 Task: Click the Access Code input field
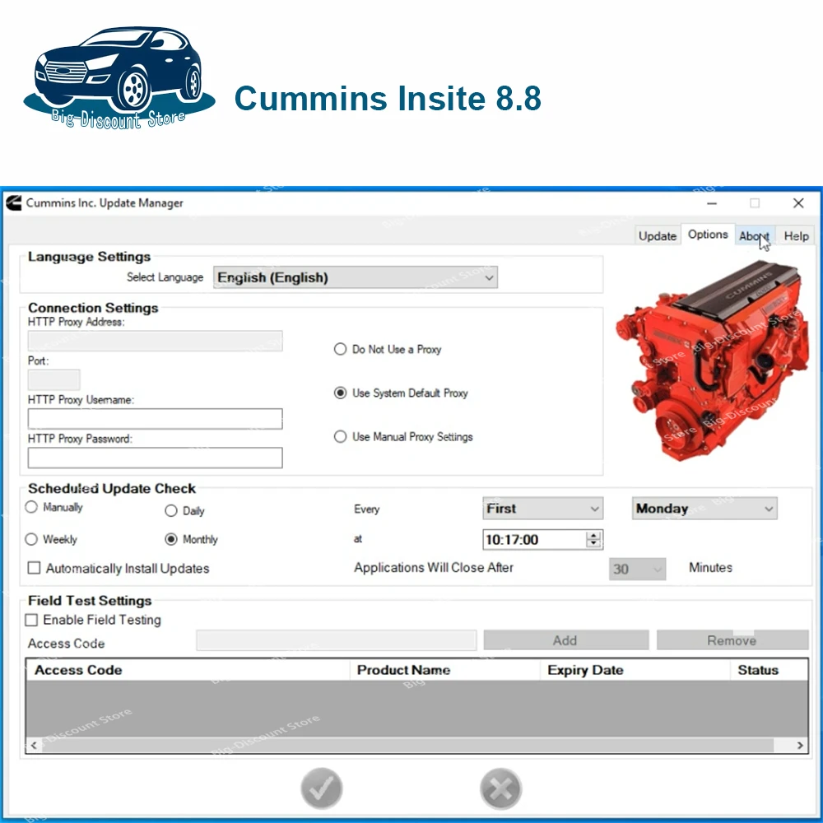pos(337,639)
